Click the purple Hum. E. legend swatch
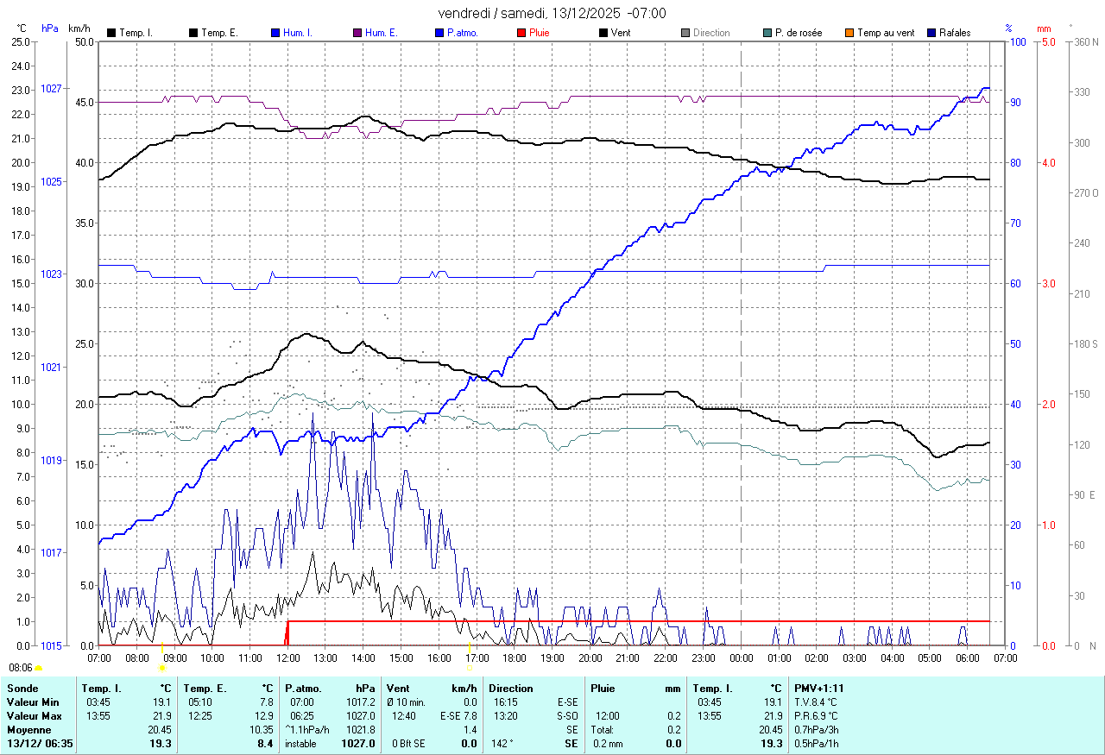This screenshot has width=1105, height=755. pos(356,33)
